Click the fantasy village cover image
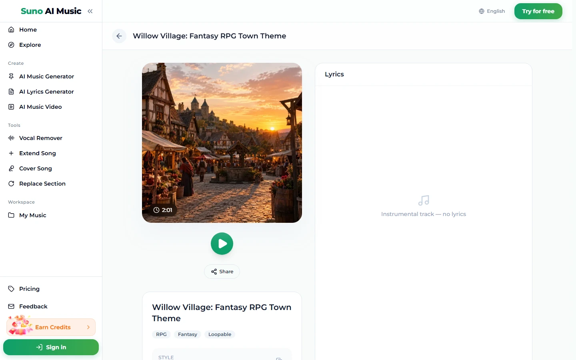The image size is (576, 360). click(222, 143)
